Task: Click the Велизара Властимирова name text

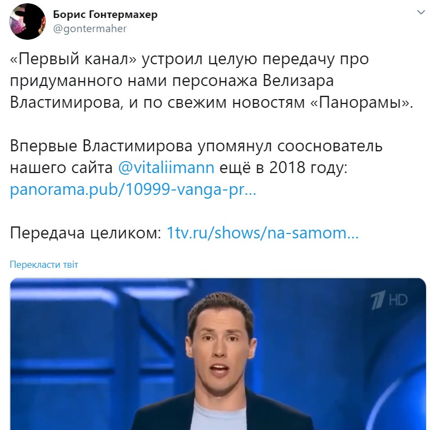Action: [x=172, y=91]
